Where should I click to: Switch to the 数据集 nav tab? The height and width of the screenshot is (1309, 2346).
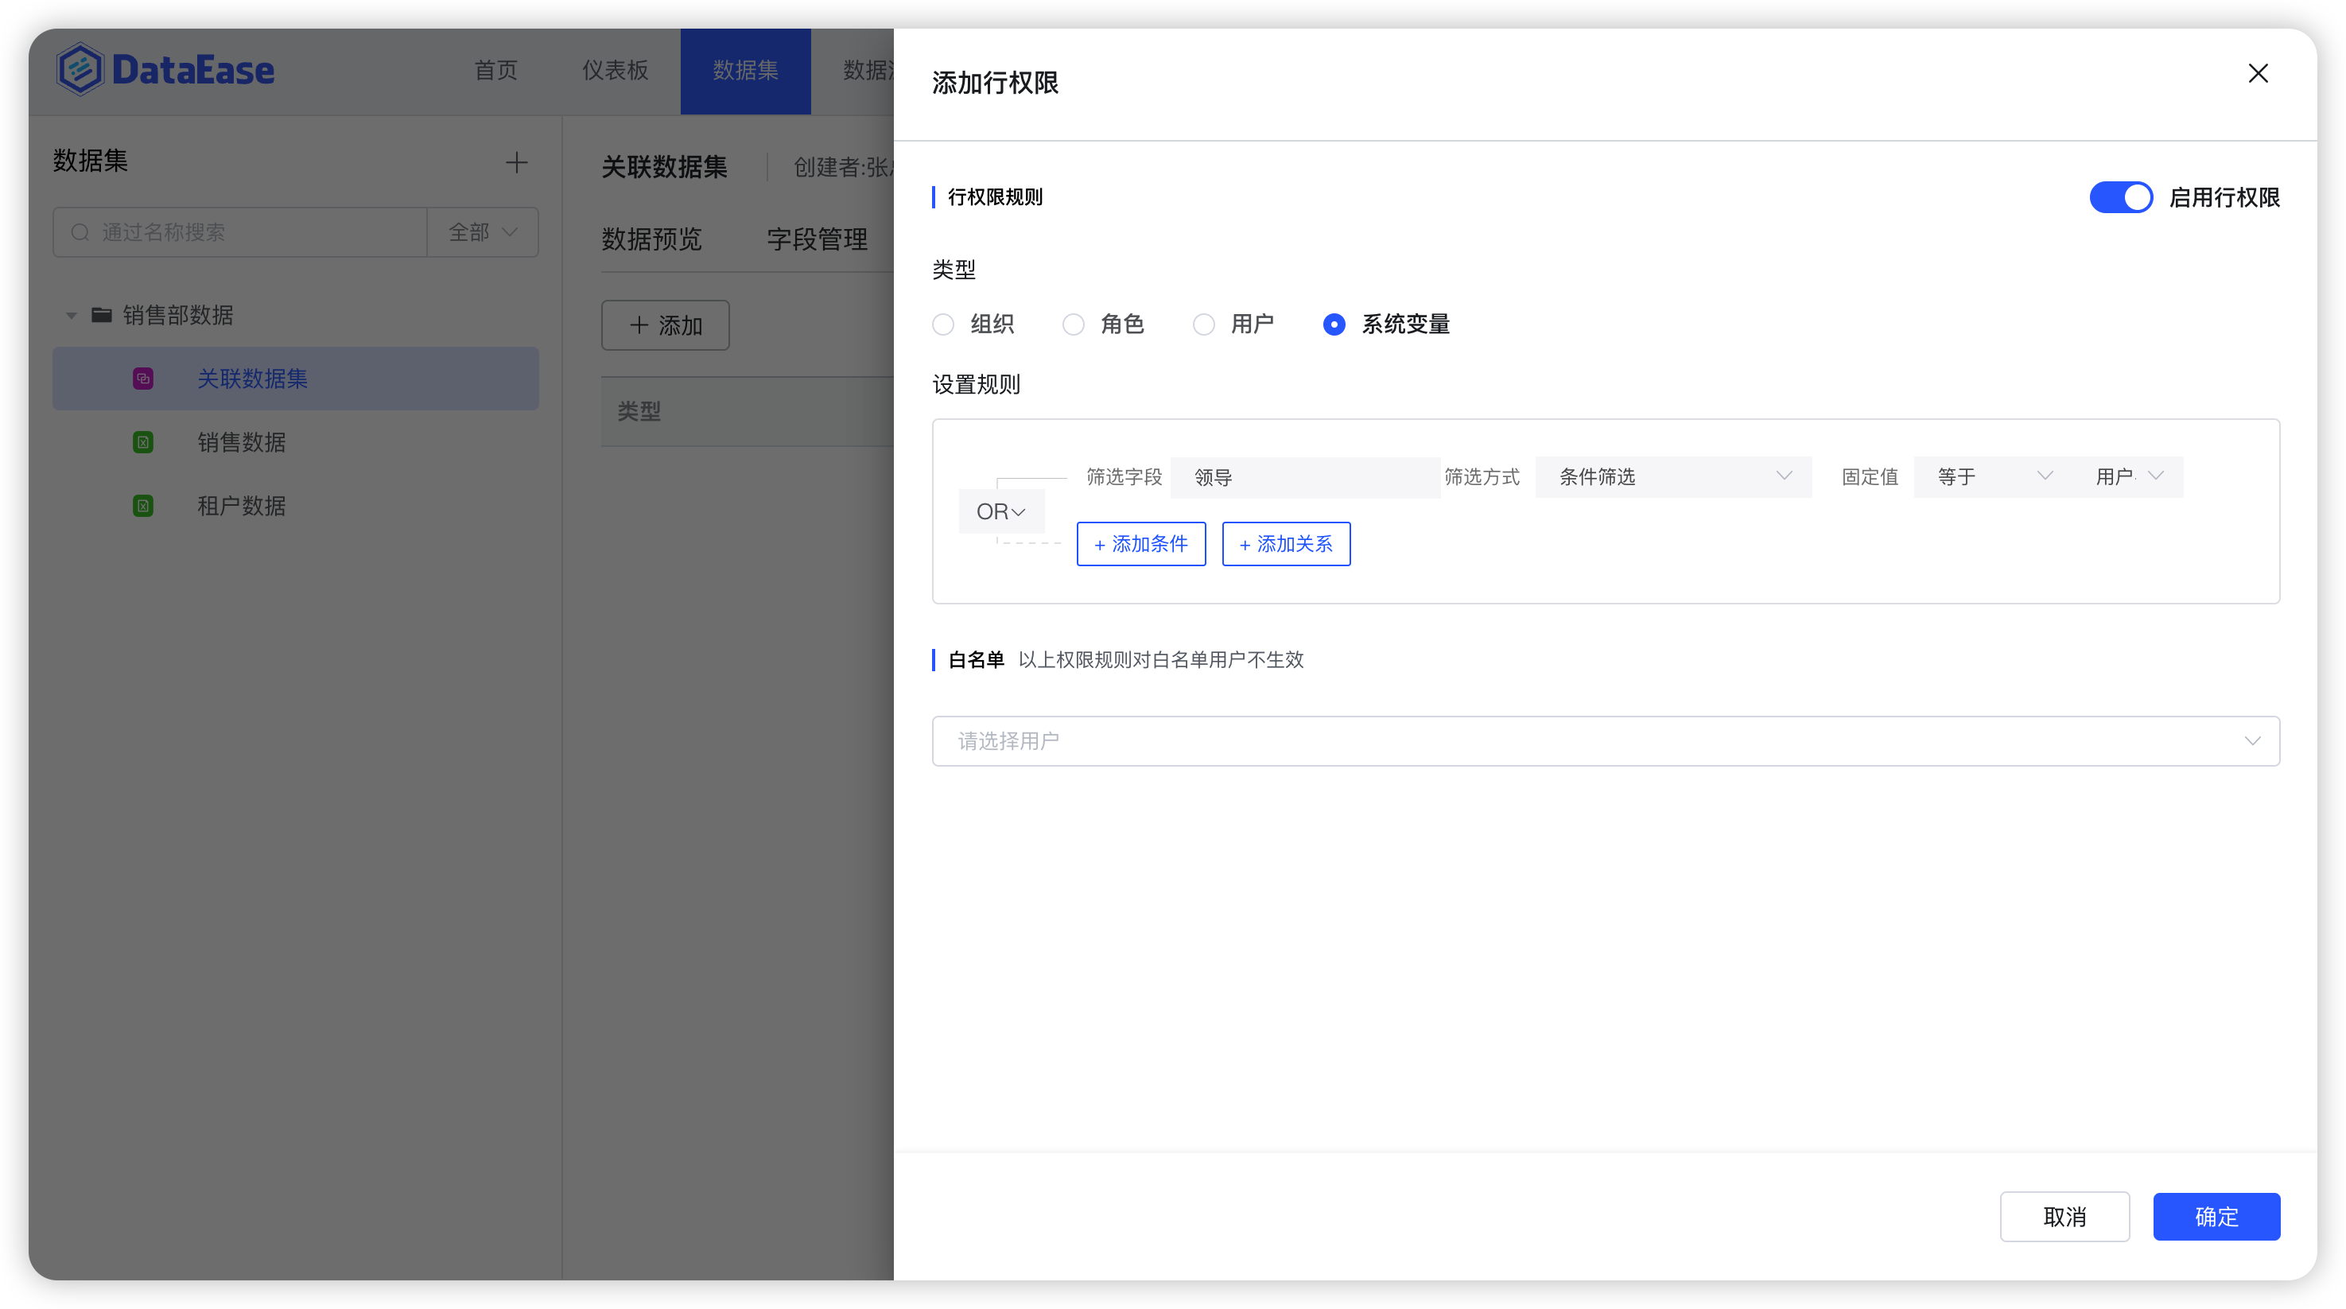coord(745,70)
